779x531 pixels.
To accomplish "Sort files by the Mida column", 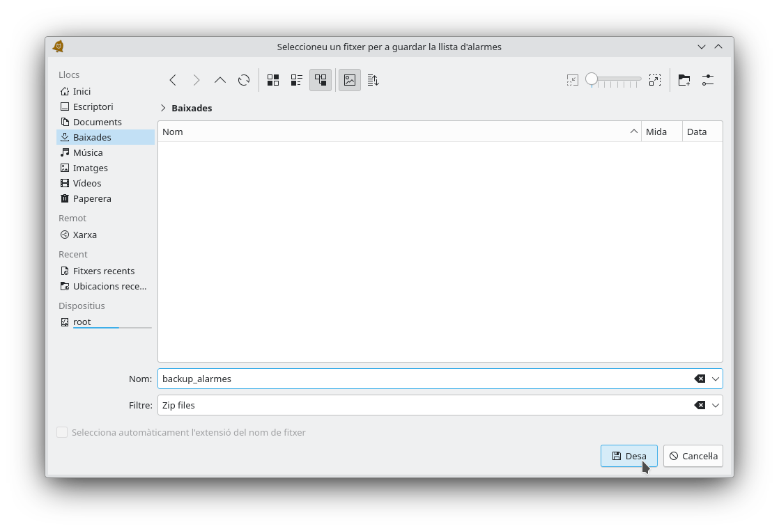I will [661, 132].
